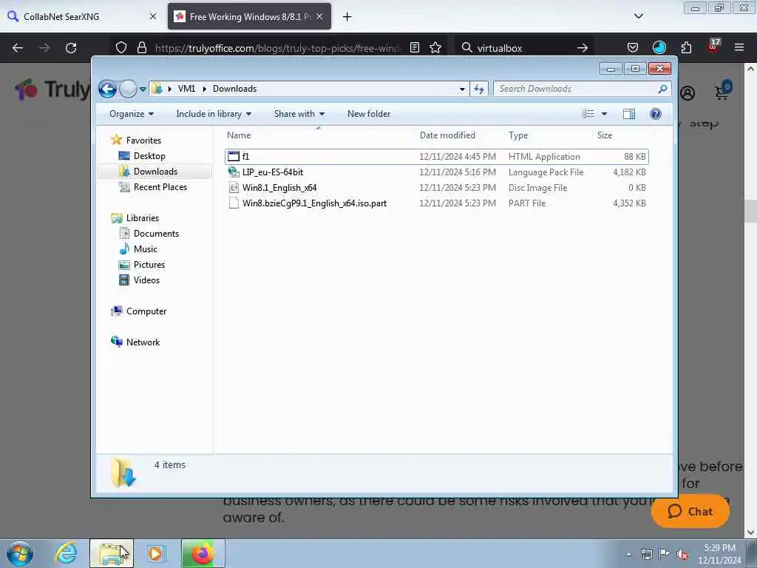Open Explorer help via the question mark
757x568 pixels.
tap(656, 114)
